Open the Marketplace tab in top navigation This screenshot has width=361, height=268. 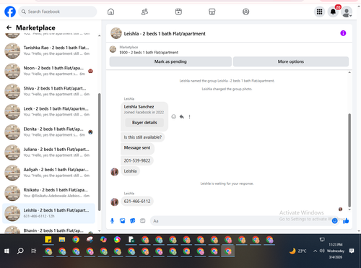coord(212,12)
